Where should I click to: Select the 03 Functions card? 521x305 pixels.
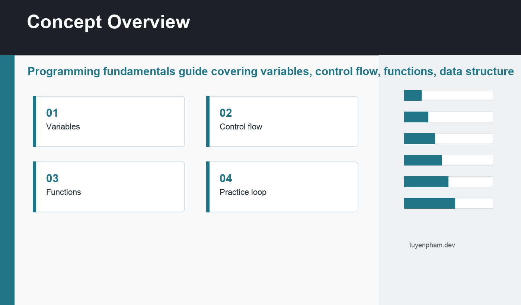tap(109, 187)
